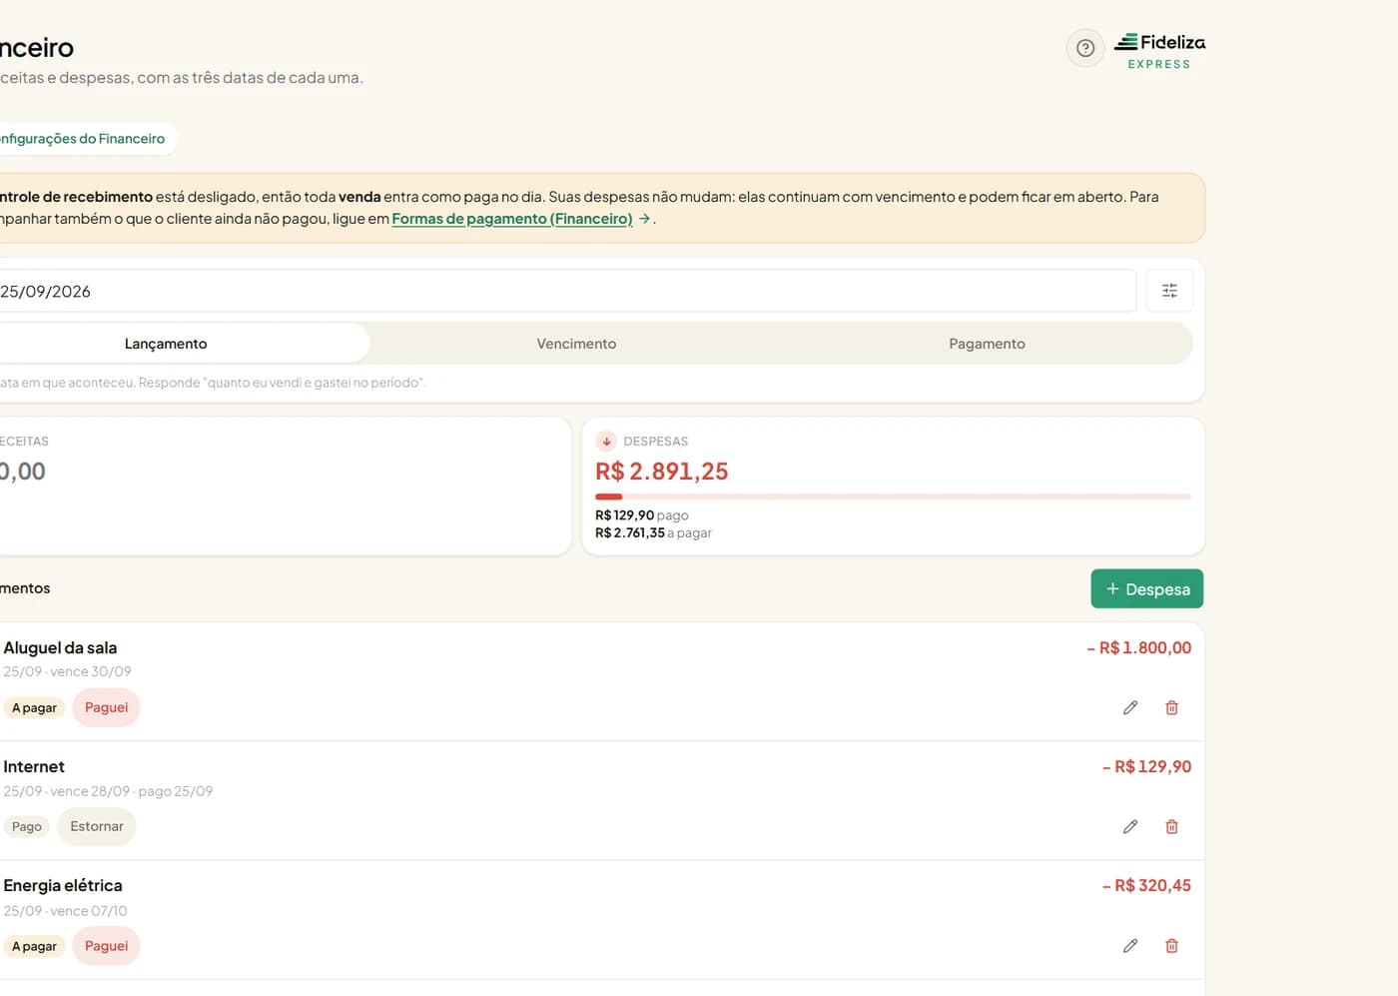1398x996 pixels.
Task: Edit the Energia elétrica expense
Action: (1130, 945)
